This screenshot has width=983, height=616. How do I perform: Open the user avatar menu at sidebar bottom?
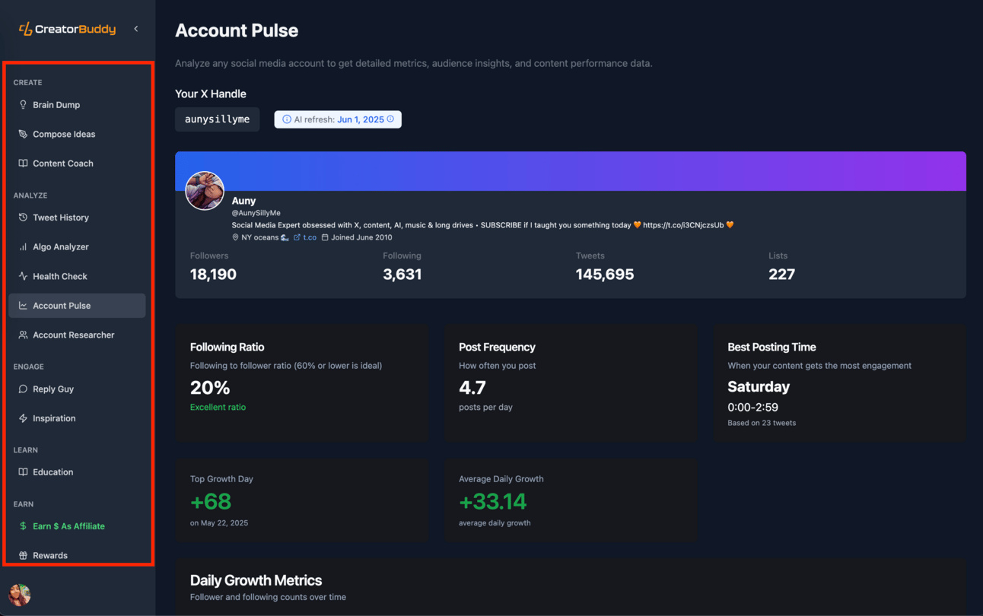(x=20, y=595)
